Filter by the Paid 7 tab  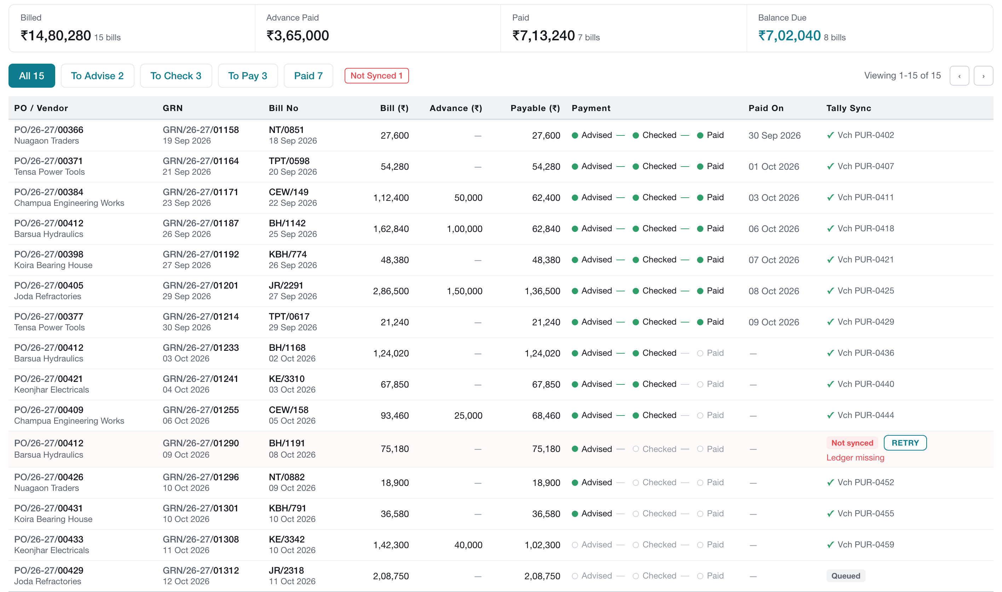tap(308, 76)
